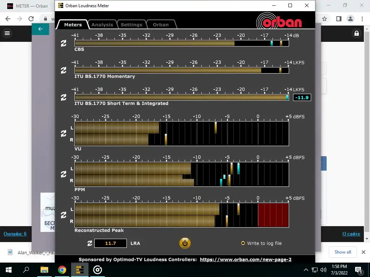Go forward in the browser window

tap(20, 19)
